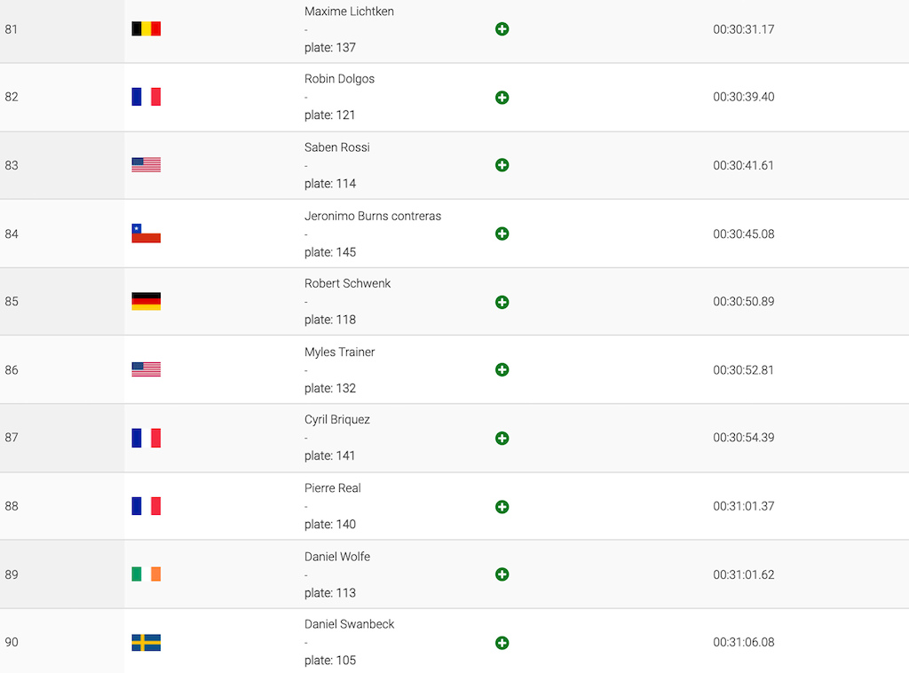Click the Chilean flag in row 84
Viewport: 909px width, 673px height.
tap(146, 234)
